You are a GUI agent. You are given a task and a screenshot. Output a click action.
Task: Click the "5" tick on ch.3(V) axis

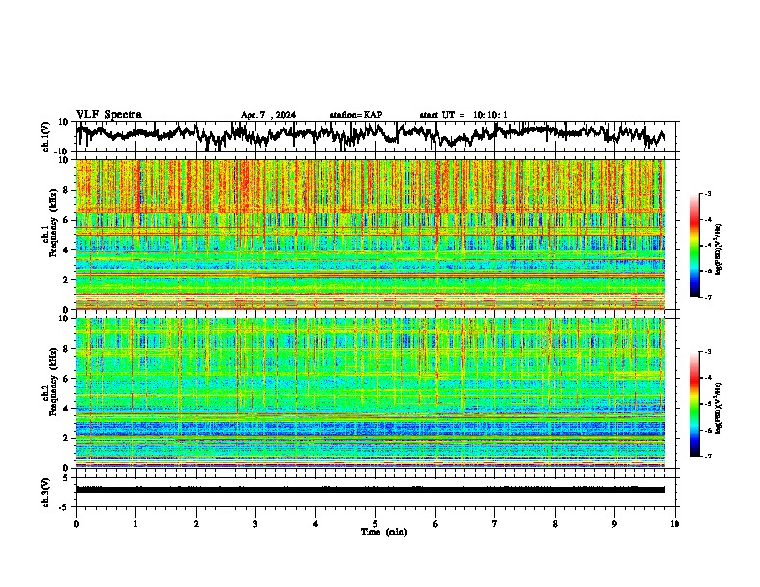65,478
